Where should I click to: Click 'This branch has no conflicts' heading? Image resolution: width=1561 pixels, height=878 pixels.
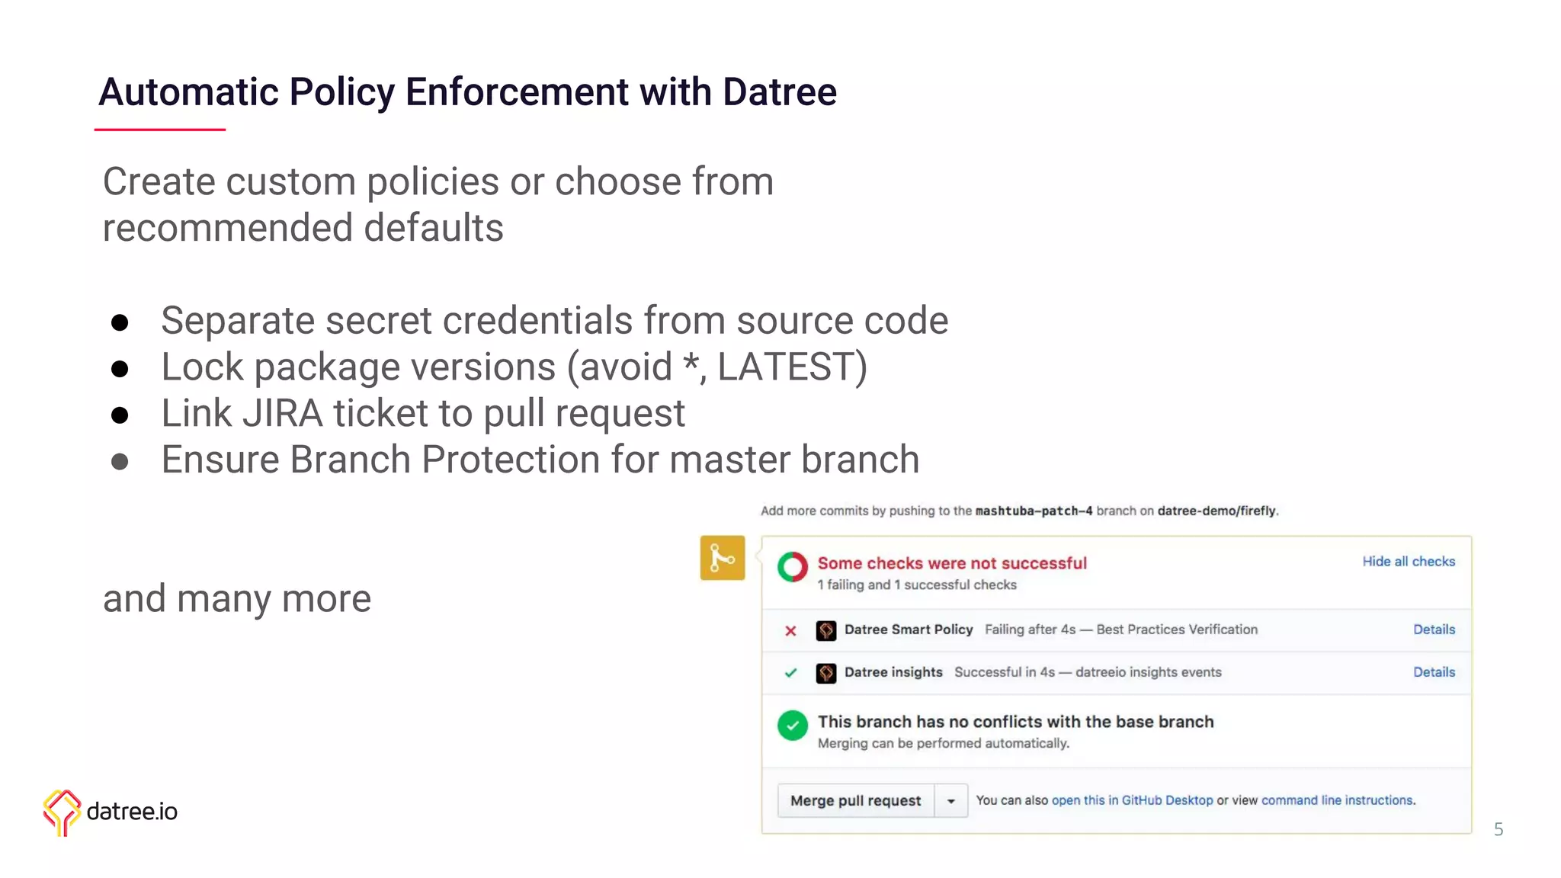tap(1015, 722)
